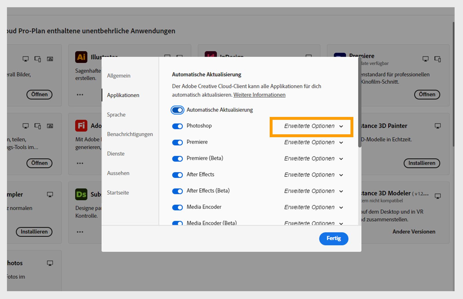Turn off After Effects auto-update toggle
This screenshot has width=463, height=299.
pyautogui.click(x=177, y=175)
